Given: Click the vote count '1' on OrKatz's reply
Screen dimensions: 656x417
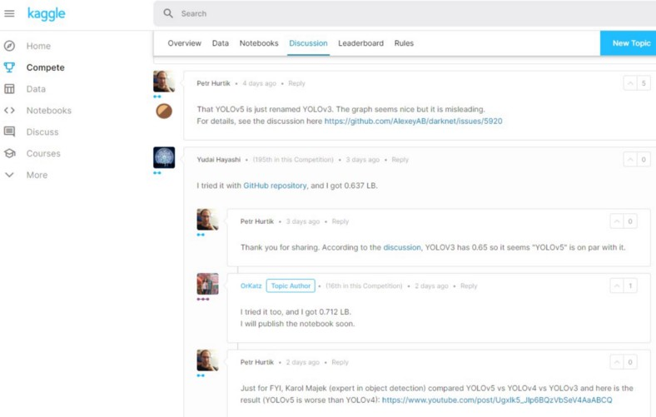Looking at the screenshot, I should pos(630,285).
